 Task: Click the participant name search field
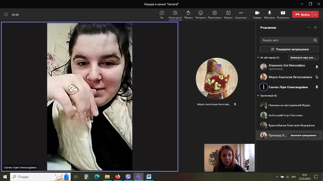coord(289,40)
